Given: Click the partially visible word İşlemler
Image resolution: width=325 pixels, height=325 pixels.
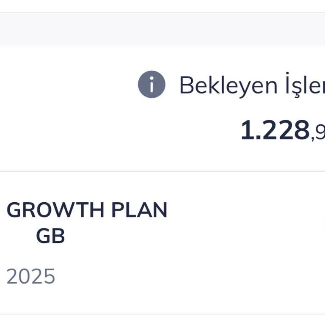Looking at the screenshot, I should point(304,85).
